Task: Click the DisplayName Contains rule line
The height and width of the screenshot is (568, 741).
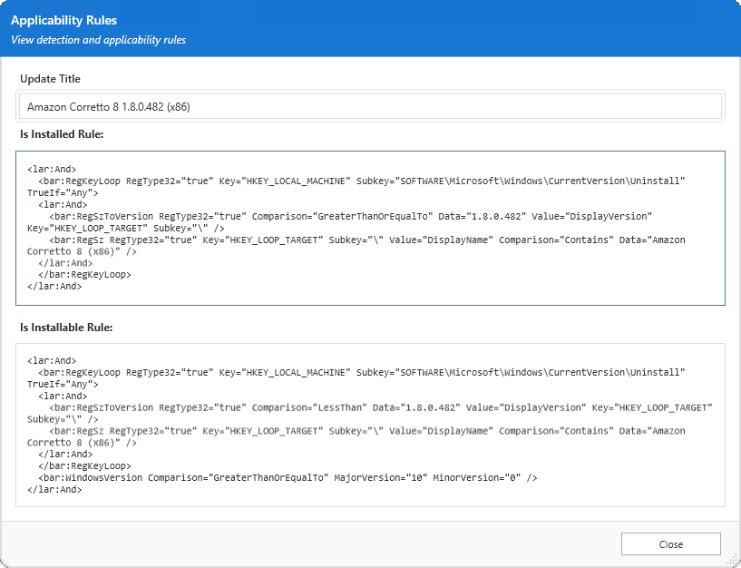Action: point(363,239)
